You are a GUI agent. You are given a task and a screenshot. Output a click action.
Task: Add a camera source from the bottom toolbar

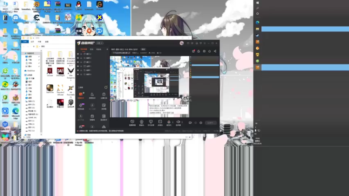point(141,123)
